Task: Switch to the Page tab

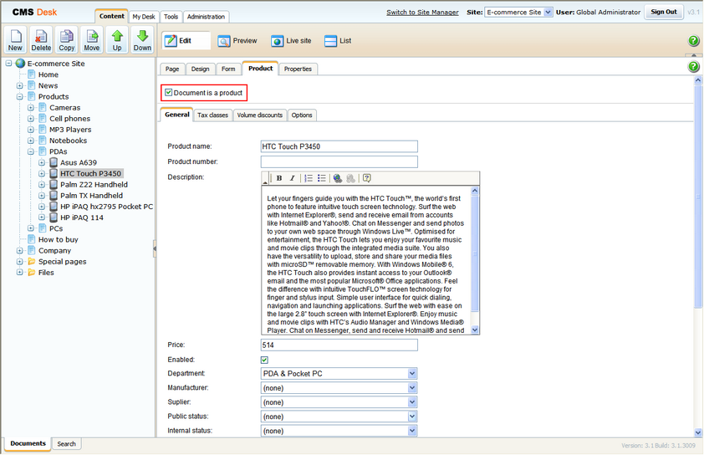Action: click(x=172, y=69)
